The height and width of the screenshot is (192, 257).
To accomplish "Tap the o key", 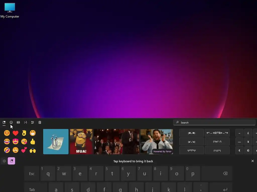I will [x=177, y=173].
